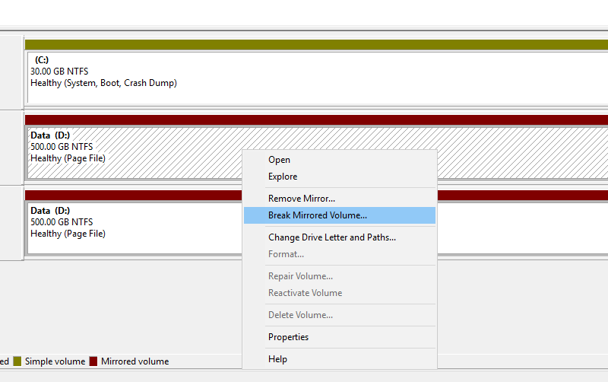Click the Remove Mirror... menu entry
This screenshot has height=382, width=608.
pos(301,199)
